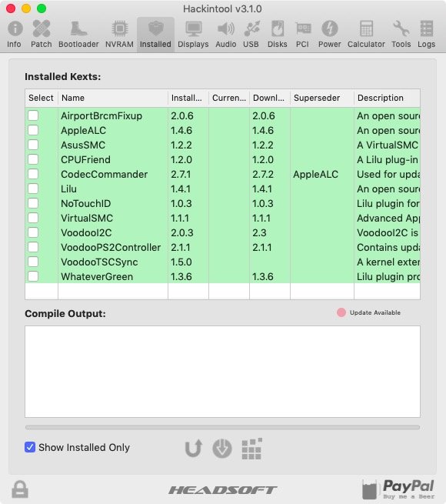Click the padlock icon
Image resolution: width=446 pixels, height=504 pixels.
coord(20,489)
